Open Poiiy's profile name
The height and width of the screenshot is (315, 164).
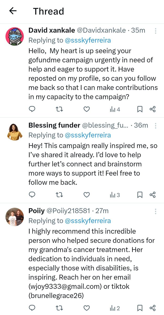point(36,211)
